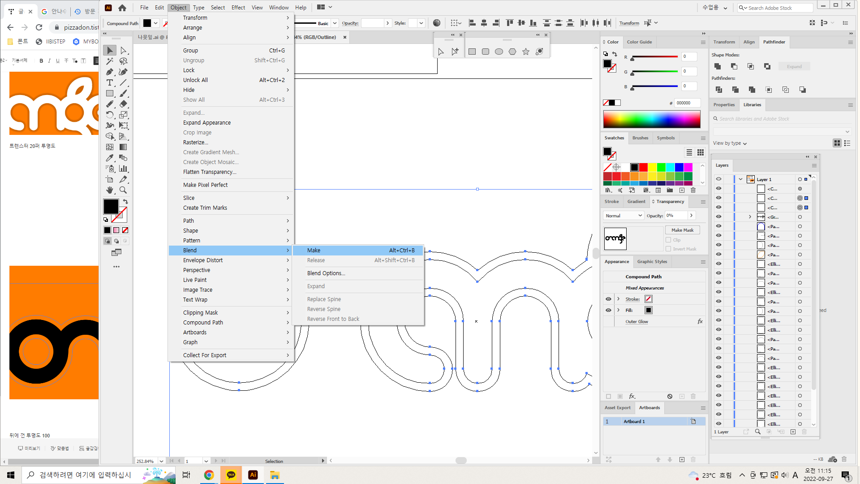Expand Stroke row in Appearance panel
Screen dimensions: 860x484
click(x=618, y=299)
